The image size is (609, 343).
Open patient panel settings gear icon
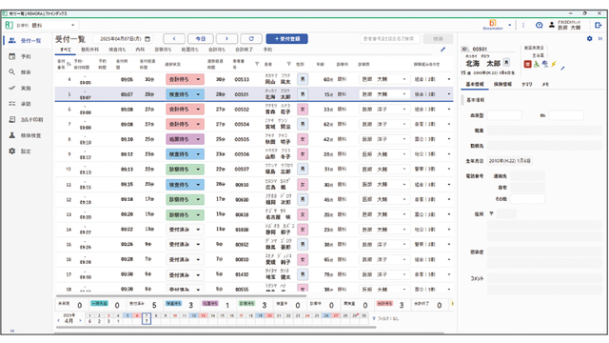point(590,38)
